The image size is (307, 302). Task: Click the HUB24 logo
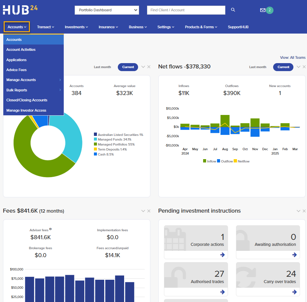(20, 10)
